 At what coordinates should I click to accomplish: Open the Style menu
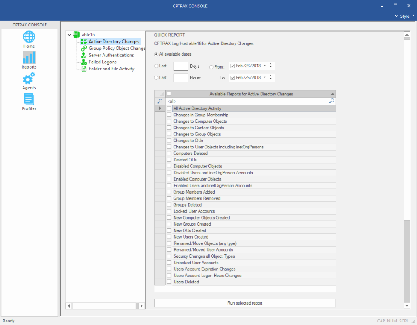click(405, 16)
